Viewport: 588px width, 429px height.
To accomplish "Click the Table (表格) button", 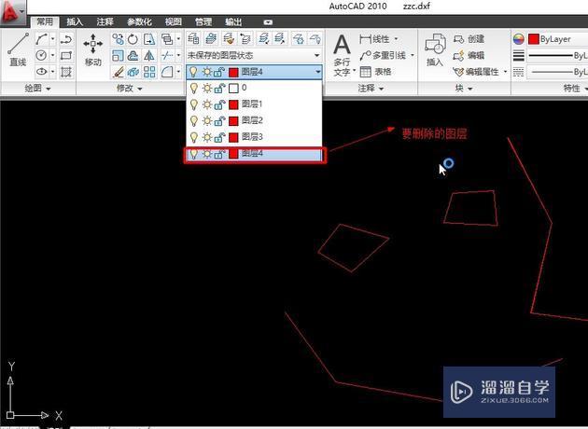I will 375,72.
